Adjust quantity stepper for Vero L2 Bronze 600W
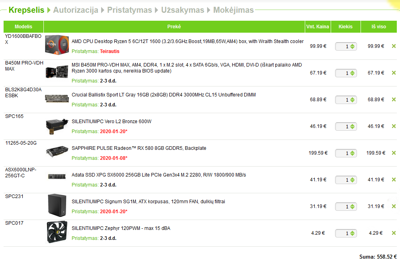The height and width of the screenshot is (265, 400). (x=352, y=126)
